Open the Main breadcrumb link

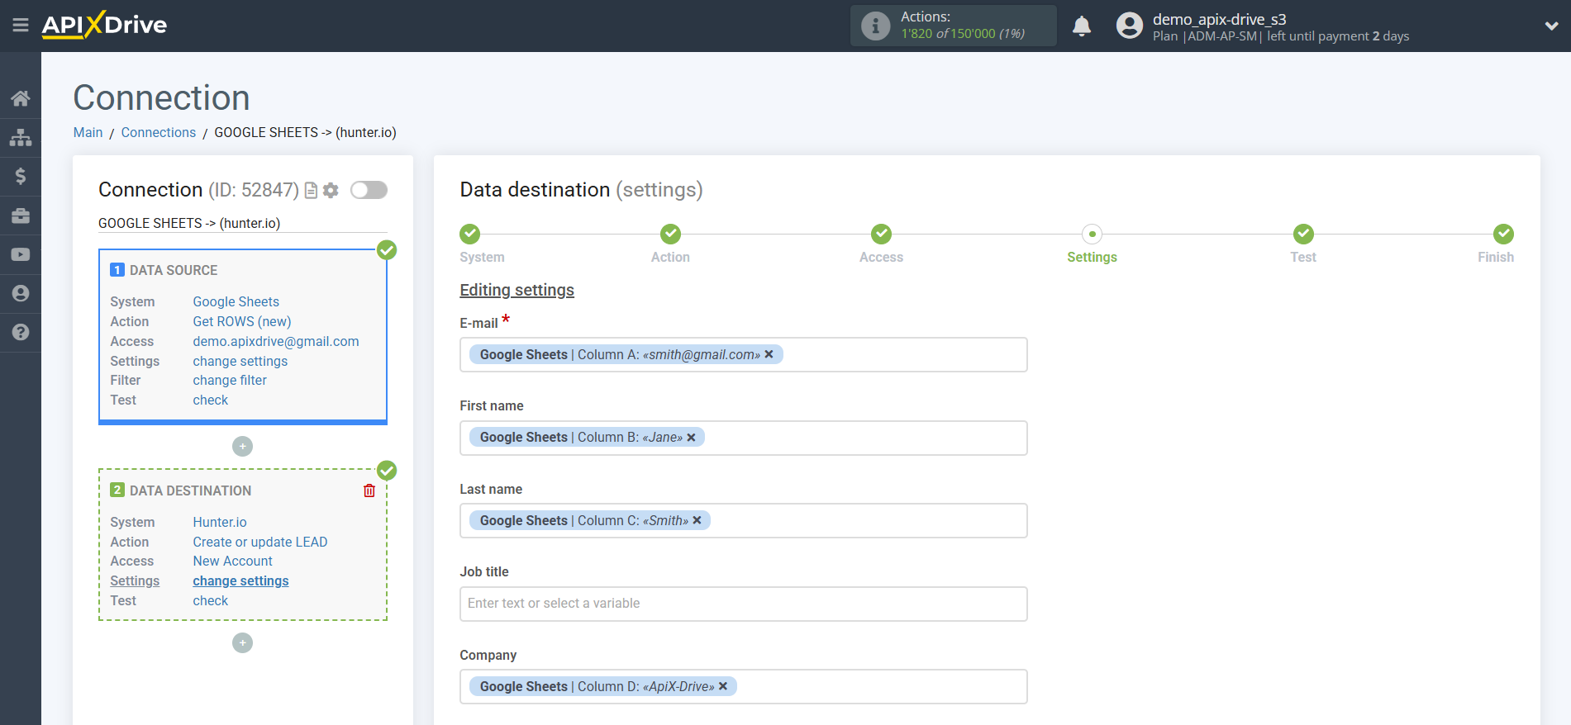pos(88,132)
